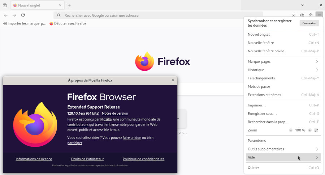Click the 128.10.1esr (64 bits) version text
325x175 pixels.
[83, 113]
